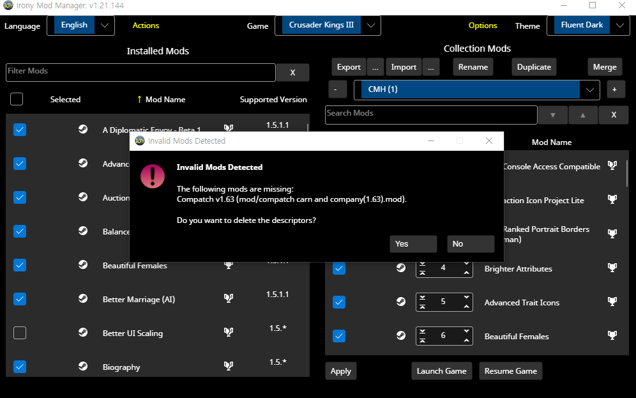The width and height of the screenshot is (636, 398).
Task: Sort by Mod Name column header
Action: click(x=165, y=100)
